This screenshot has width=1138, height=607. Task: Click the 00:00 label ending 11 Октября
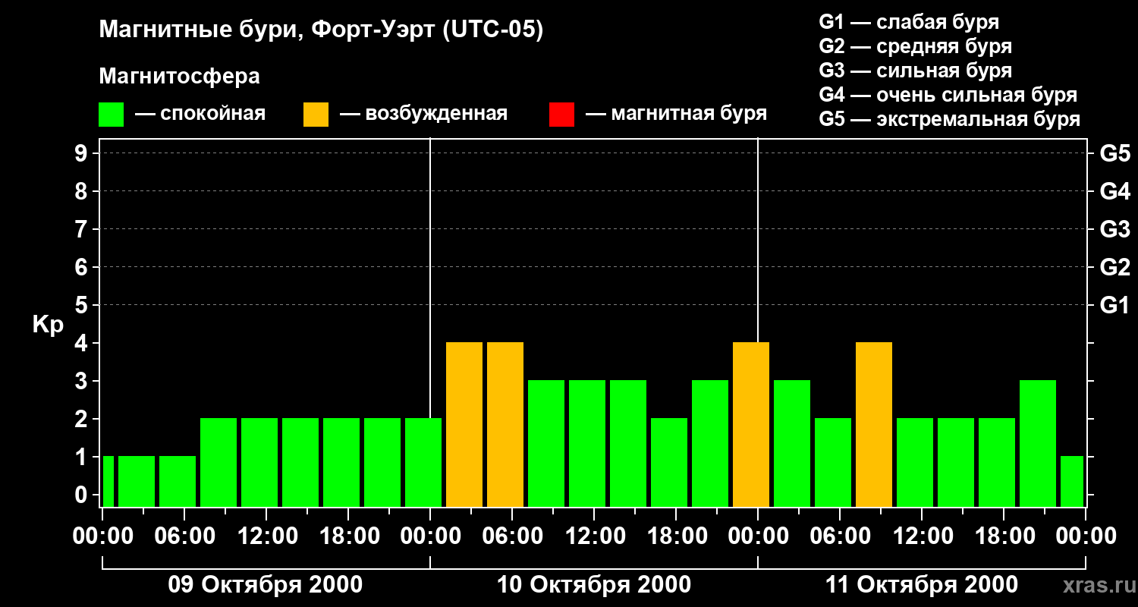click(x=1086, y=536)
